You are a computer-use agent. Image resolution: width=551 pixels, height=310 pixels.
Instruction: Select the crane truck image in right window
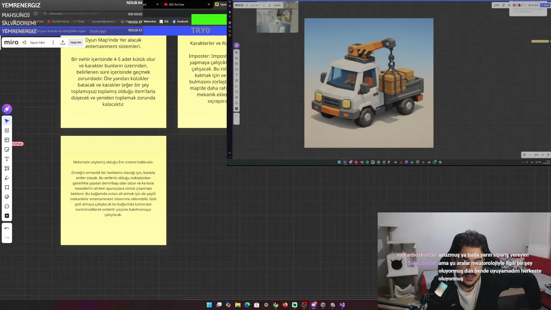(369, 83)
